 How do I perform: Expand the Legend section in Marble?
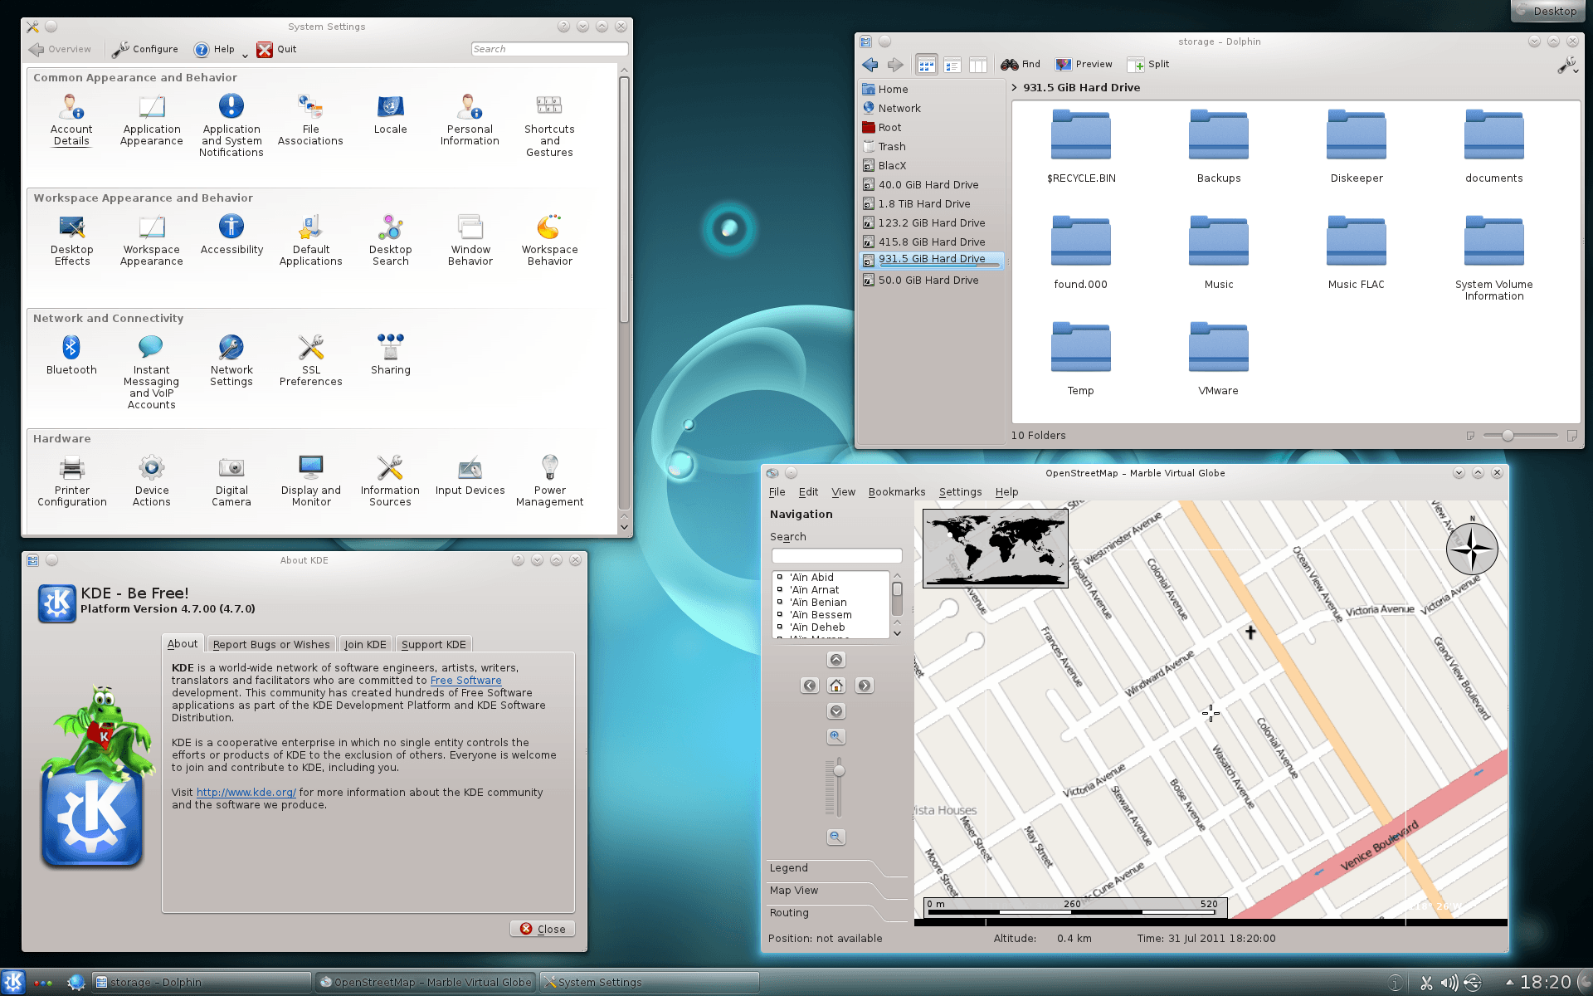tap(837, 868)
